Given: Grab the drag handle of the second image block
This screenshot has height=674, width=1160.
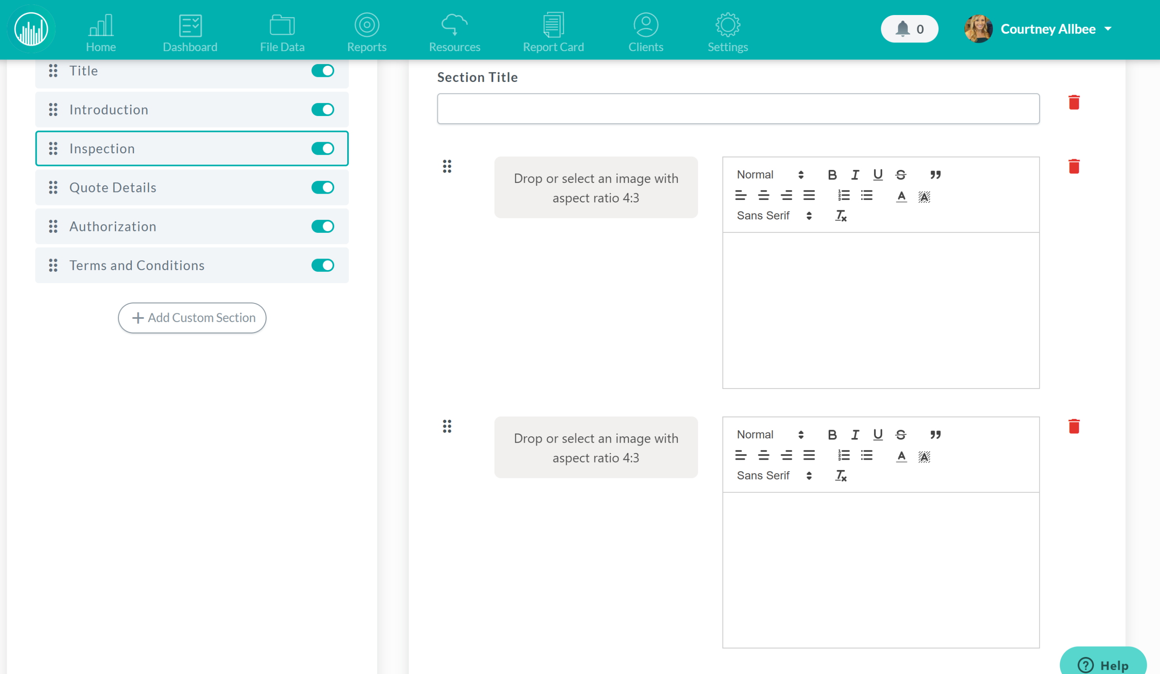Looking at the screenshot, I should tap(447, 426).
